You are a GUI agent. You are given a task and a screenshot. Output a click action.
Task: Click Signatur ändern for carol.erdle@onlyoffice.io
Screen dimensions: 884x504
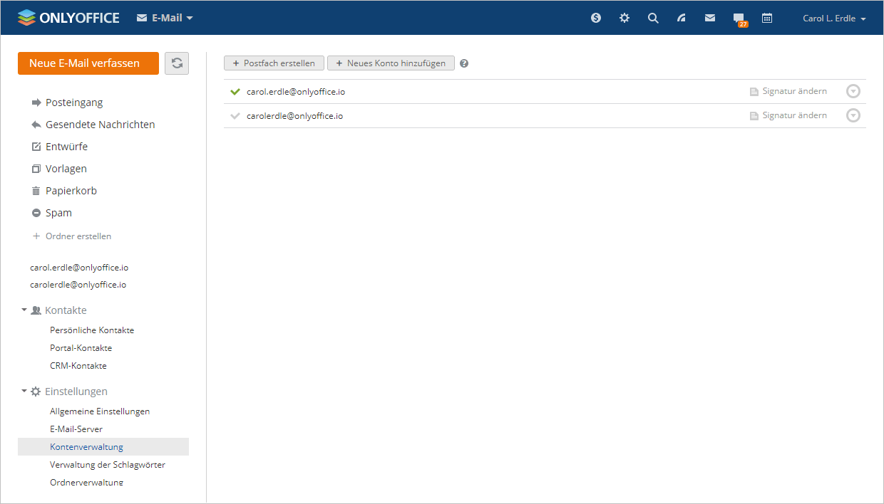pyautogui.click(x=788, y=91)
